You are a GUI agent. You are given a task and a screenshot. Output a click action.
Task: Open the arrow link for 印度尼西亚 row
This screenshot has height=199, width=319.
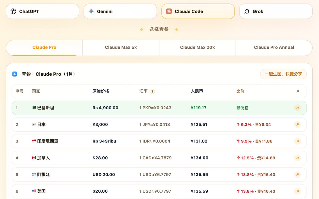297,141
